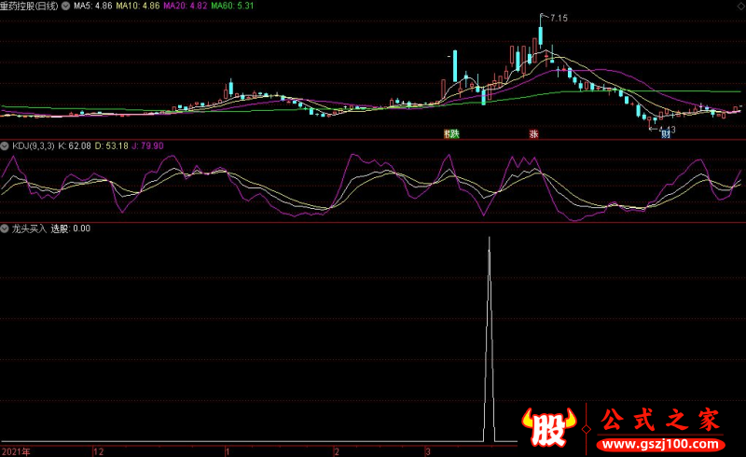Click the month 3 timeline marker

[428, 451]
